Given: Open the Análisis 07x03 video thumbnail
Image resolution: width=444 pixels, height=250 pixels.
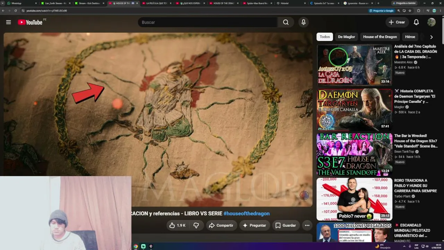Looking at the screenshot, I should pyautogui.click(x=354, y=65).
